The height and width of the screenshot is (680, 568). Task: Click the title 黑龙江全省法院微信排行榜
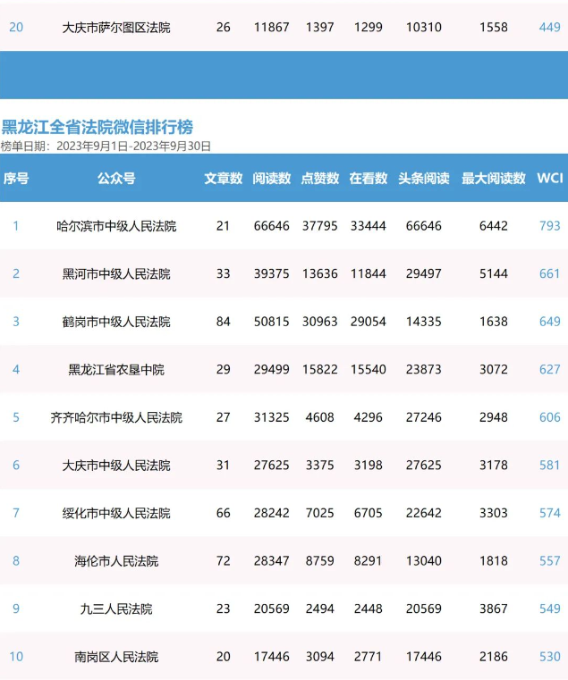[x=97, y=127]
